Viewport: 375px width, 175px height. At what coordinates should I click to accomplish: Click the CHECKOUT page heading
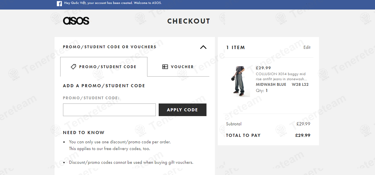188,21
